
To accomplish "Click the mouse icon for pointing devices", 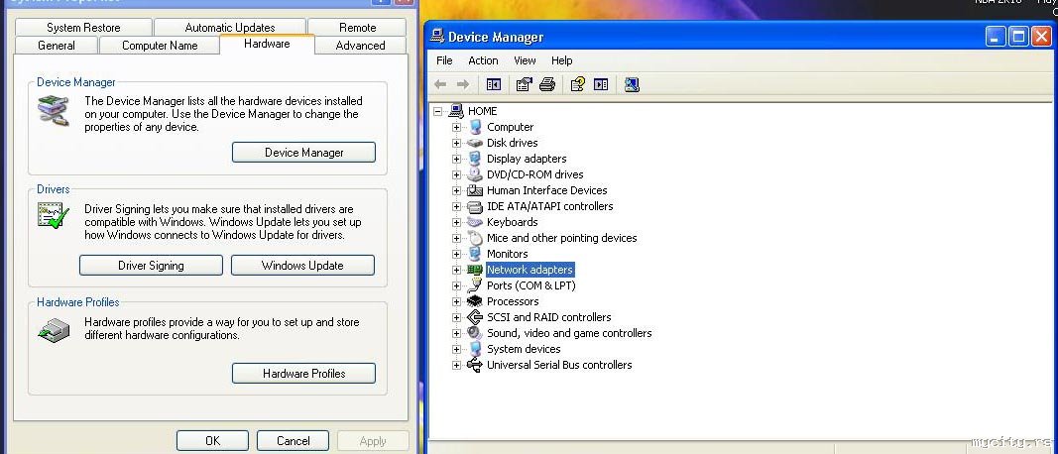I will click(x=475, y=238).
